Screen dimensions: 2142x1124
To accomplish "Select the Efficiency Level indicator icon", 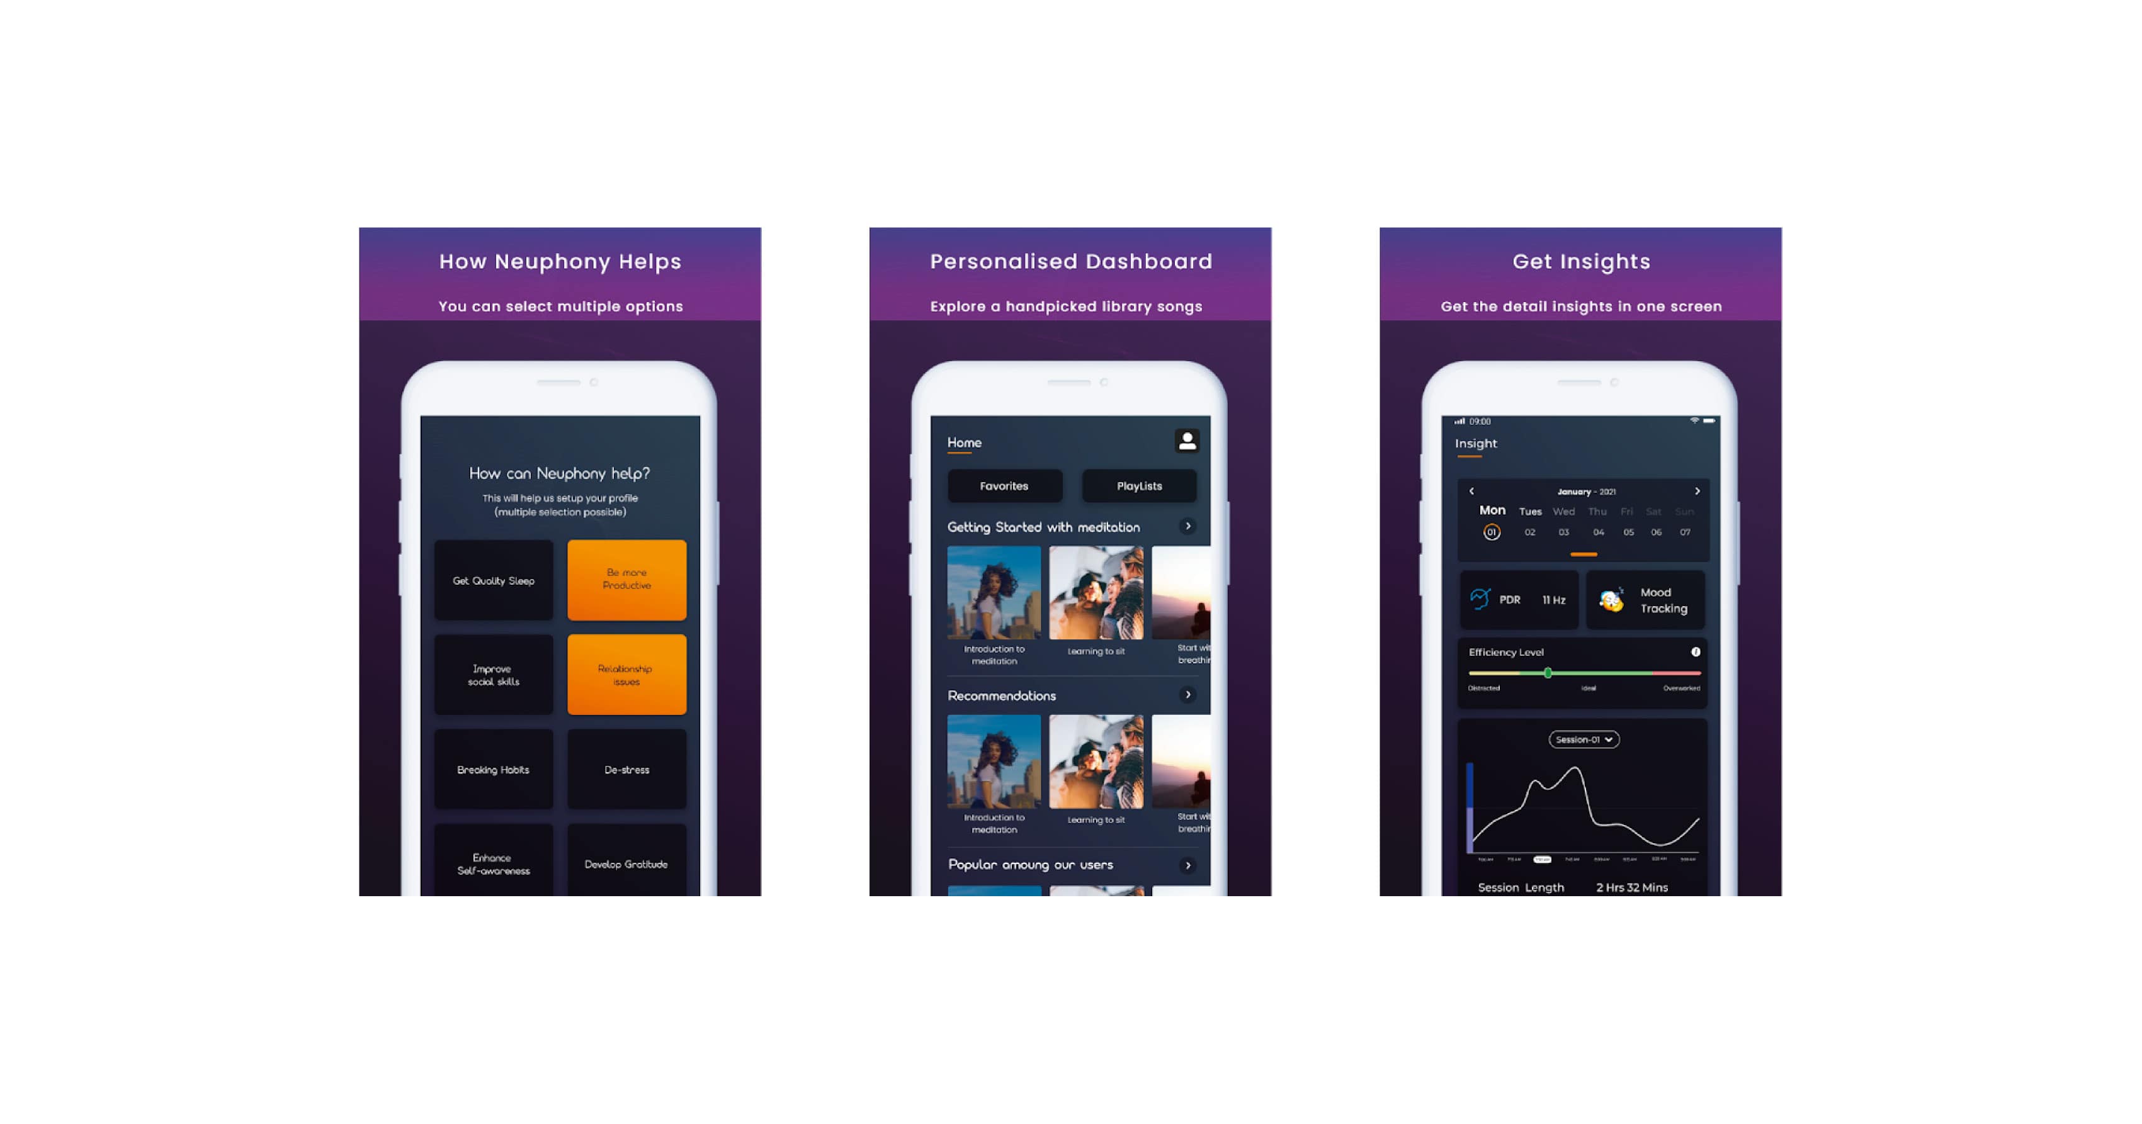I will [1694, 651].
